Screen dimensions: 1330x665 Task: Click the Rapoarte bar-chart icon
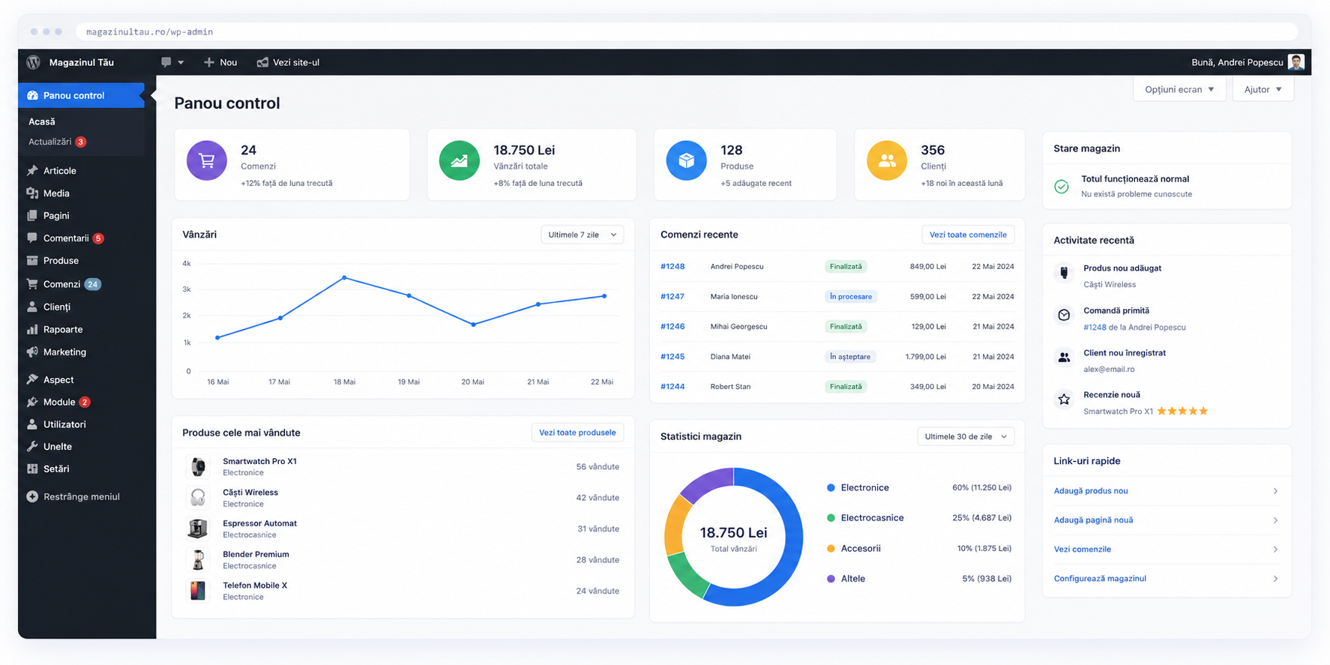pos(32,330)
